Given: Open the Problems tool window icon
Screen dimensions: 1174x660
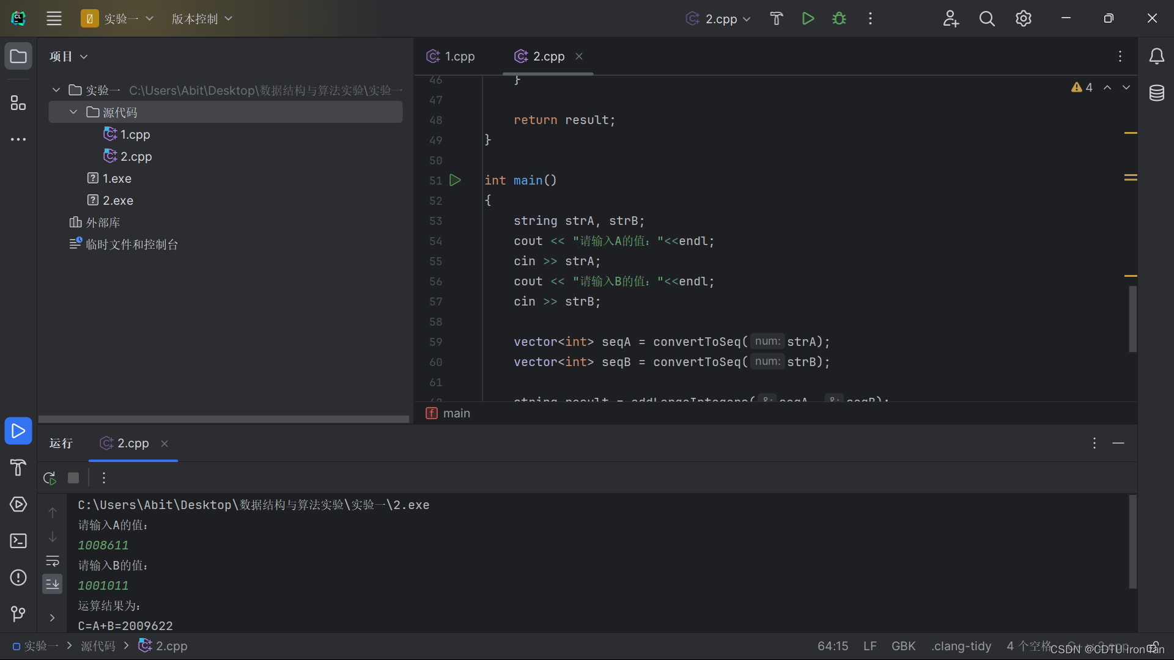Looking at the screenshot, I should pyautogui.click(x=18, y=577).
